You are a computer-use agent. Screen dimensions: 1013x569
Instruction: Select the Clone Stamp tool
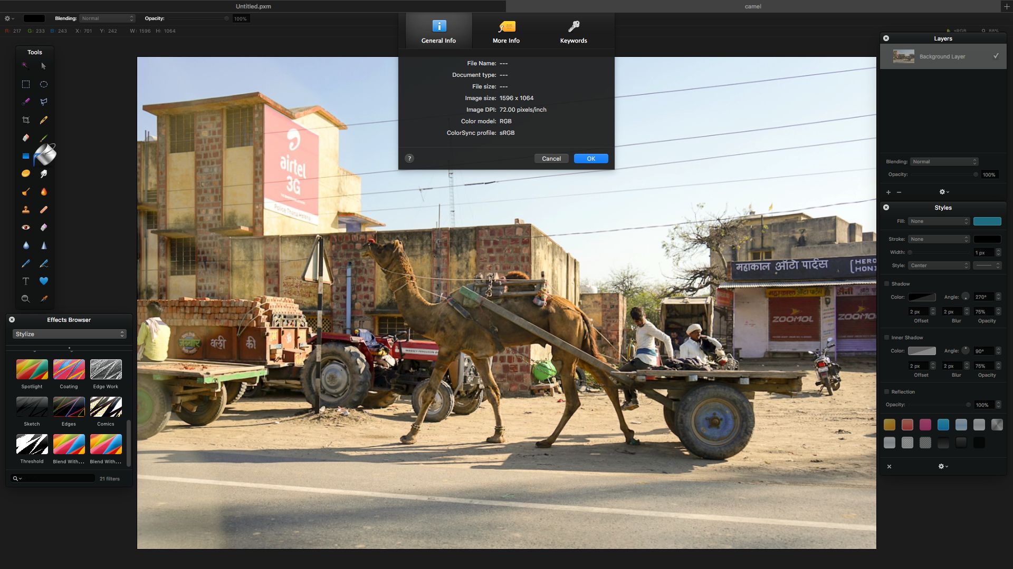[x=25, y=210]
